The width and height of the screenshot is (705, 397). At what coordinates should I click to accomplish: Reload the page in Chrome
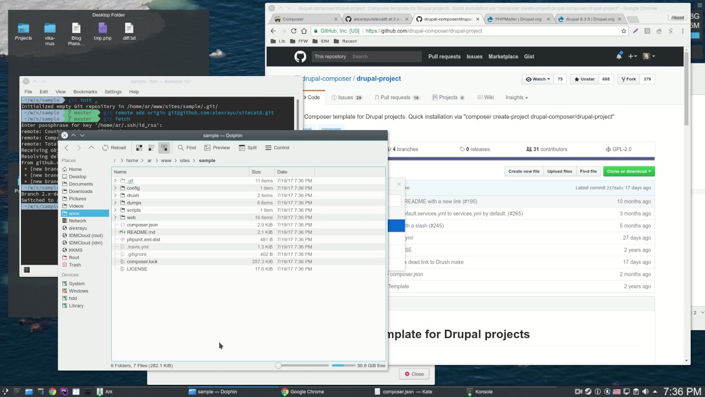pyautogui.click(x=294, y=31)
